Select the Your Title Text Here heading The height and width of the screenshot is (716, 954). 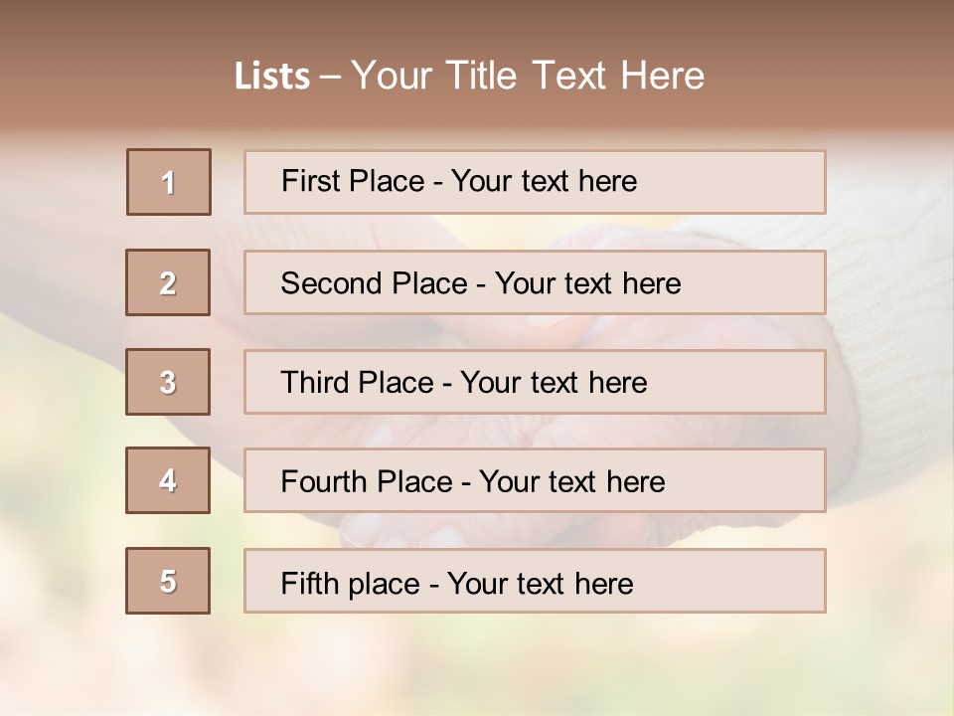click(x=528, y=77)
